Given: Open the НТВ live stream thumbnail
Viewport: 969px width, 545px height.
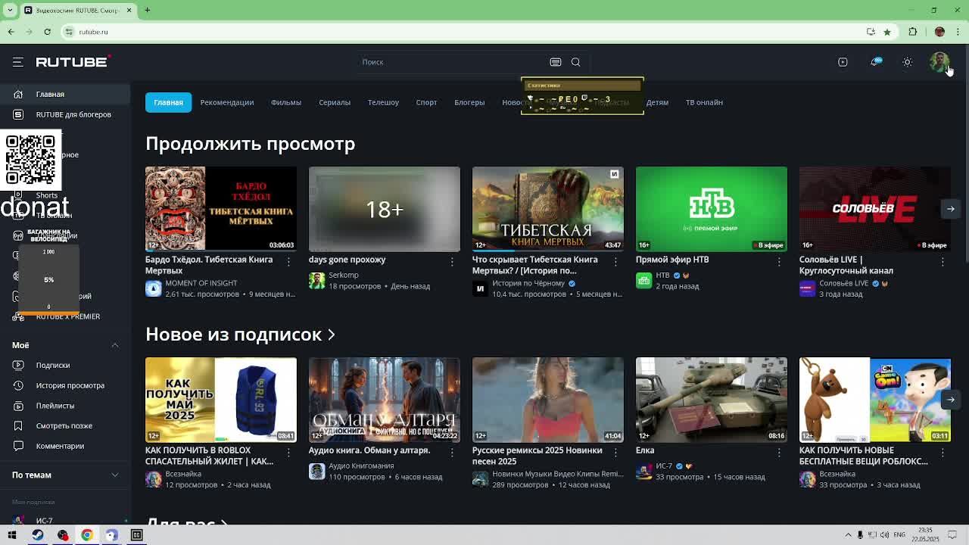Looking at the screenshot, I should point(712,209).
